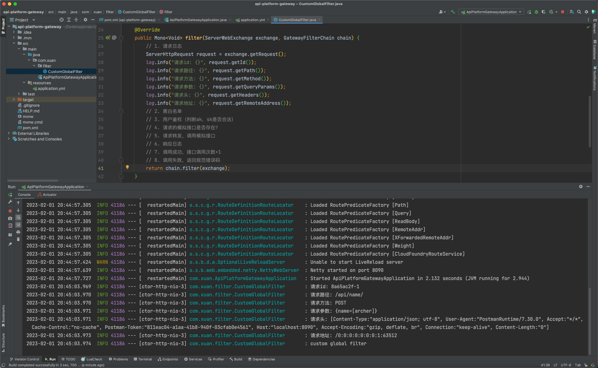Click the Rerun application icon in Run panel
This screenshot has height=368, width=598.
point(10,195)
